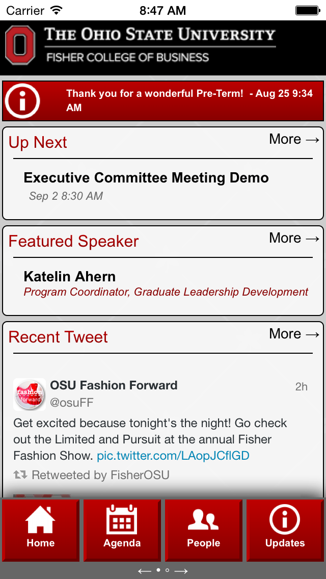Tap the Updates info circle icon
This screenshot has height=579, width=326.
tap(285, 520)
